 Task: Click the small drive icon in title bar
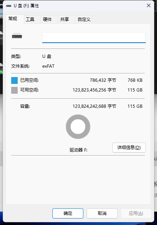(x=9, y=6)
